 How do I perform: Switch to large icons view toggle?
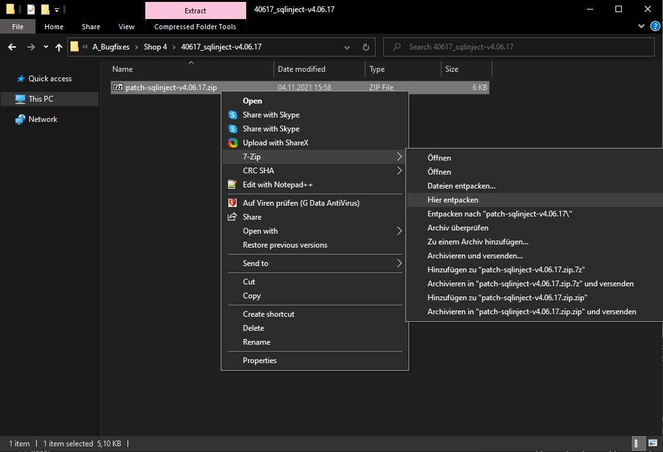(652, 443)
